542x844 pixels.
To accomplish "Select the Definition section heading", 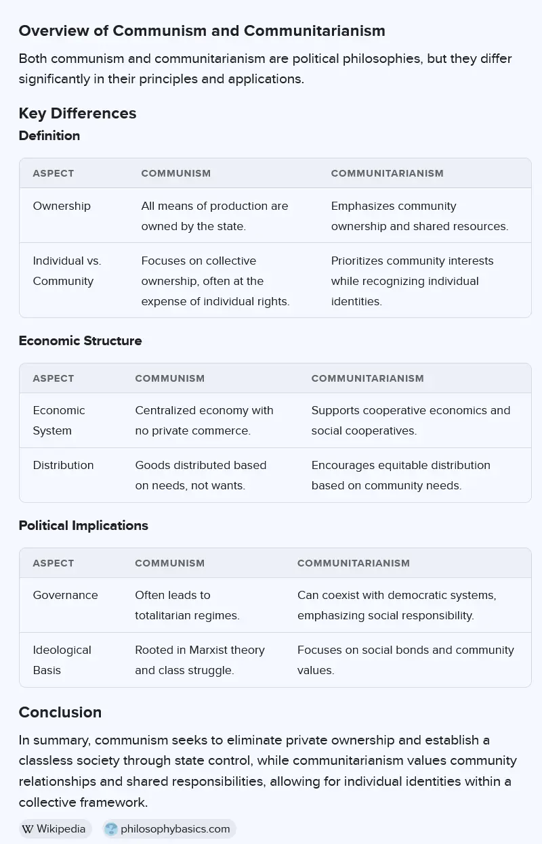I will pyautogui.click(x=49, y=135).
